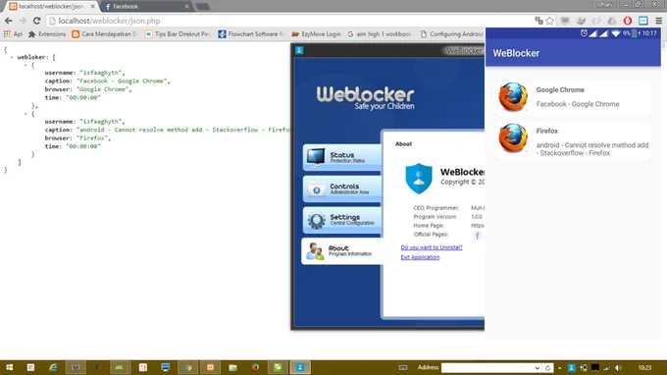This screenshot has width=667, height=375.
Task: Open the Extensions bookmark
Action: point(47,34)
